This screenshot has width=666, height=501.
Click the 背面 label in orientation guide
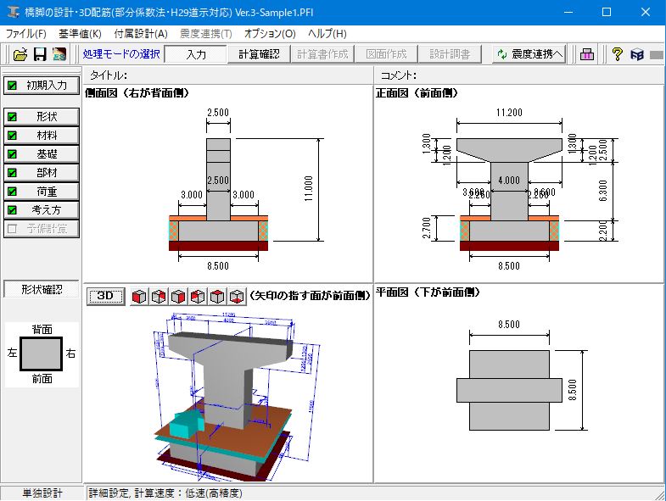pyautogui.click(x=42, y=330)
